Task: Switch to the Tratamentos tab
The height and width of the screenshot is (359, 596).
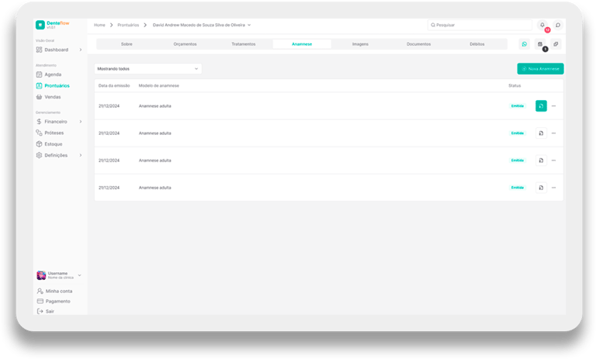Action: pyautogui.click(x=244, y=44)
